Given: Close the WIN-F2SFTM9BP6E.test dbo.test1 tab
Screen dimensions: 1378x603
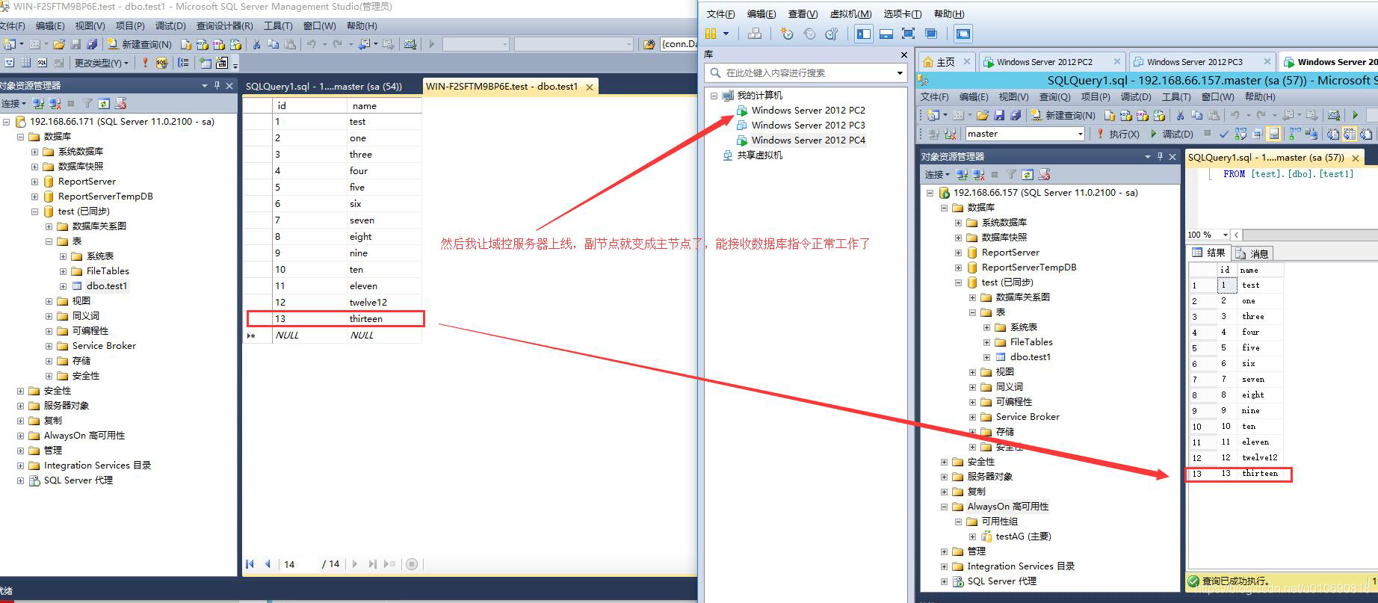Looking at the screenshot, I should click(x=590, y=87).
